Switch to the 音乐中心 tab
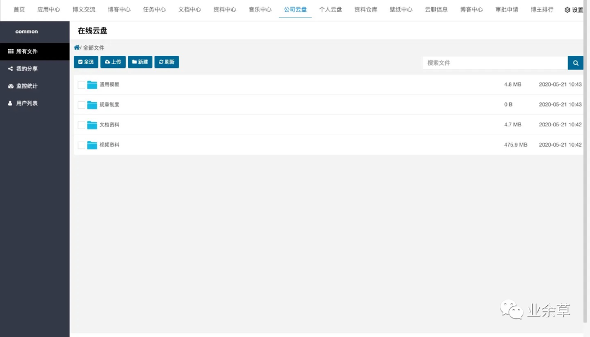This screenshot has height=337, width=590. [x=260, y=9]
